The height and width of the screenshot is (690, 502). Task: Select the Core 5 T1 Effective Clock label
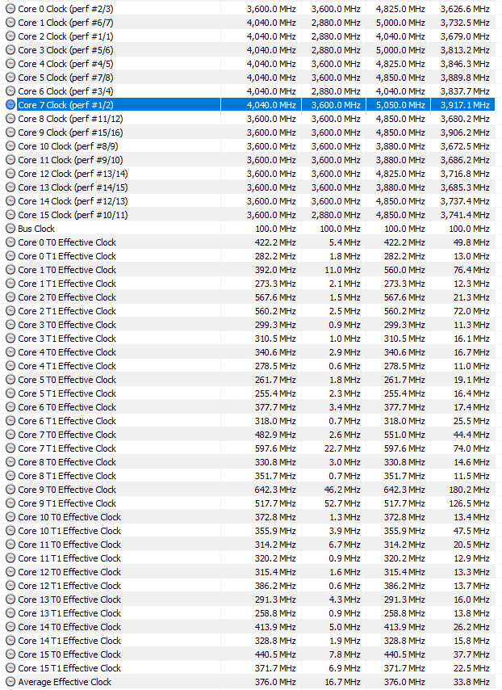(x=67, y=393)
